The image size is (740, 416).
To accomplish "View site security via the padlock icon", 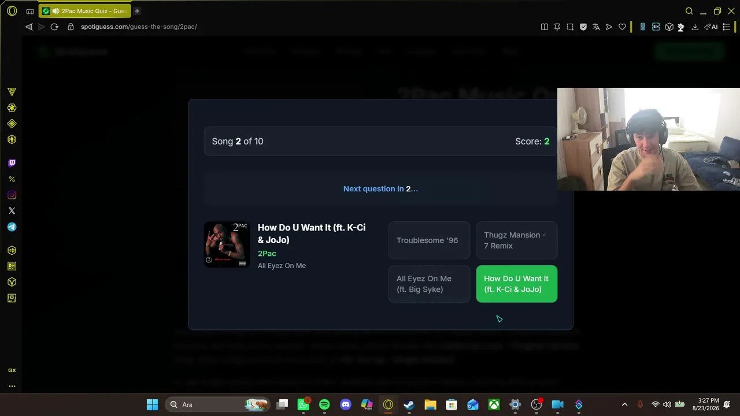I will pos(71,27).
